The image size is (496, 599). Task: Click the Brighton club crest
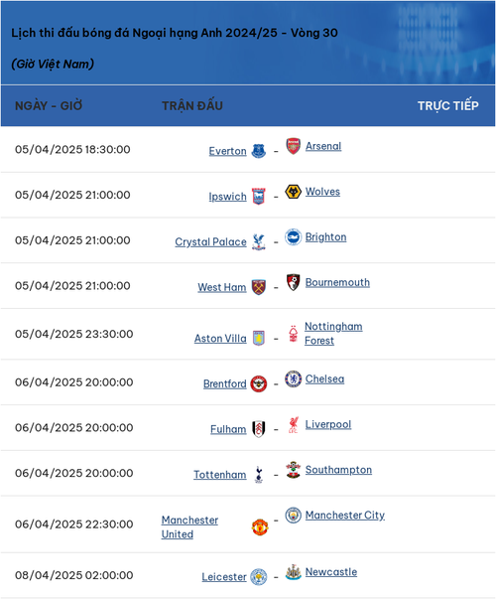coord(293,236)
